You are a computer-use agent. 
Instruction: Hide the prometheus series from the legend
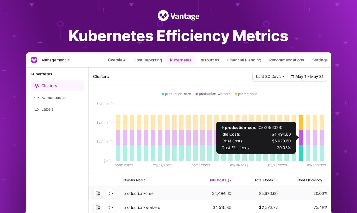click(x=246, y=94)
